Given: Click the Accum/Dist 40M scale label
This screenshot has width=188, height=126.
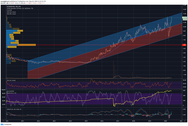Looking at the screenshot, I should pos(184,96).
